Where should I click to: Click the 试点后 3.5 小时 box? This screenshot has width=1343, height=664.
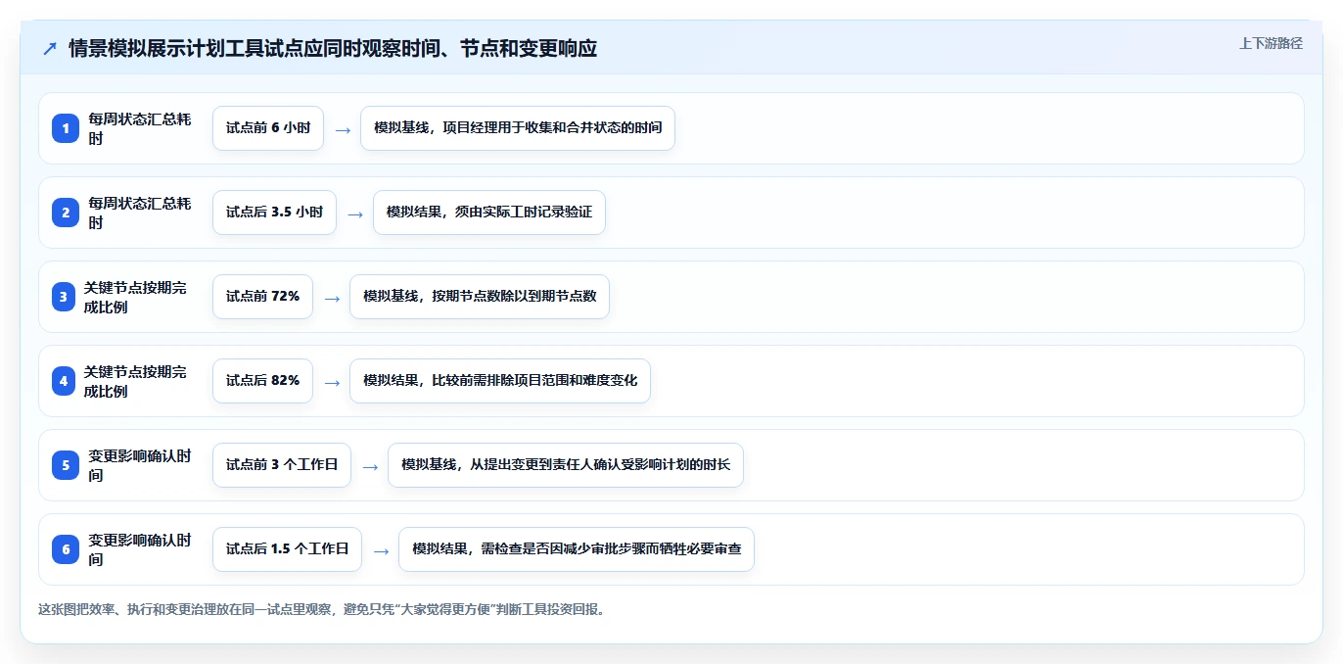point(274,213)
